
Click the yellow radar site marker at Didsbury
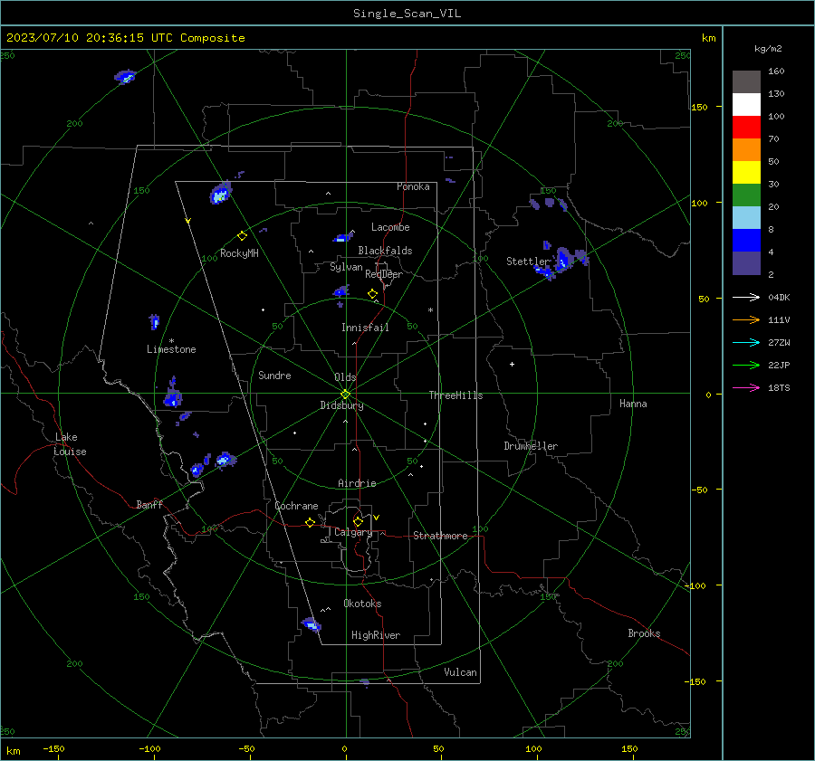[x=346, y=394]
